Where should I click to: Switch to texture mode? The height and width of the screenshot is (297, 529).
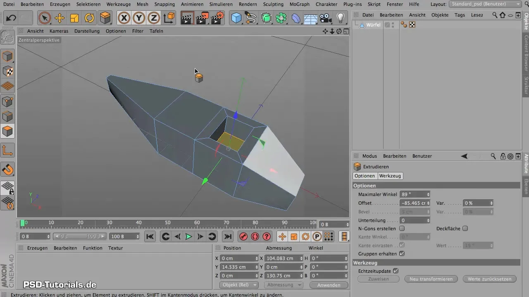8,71
